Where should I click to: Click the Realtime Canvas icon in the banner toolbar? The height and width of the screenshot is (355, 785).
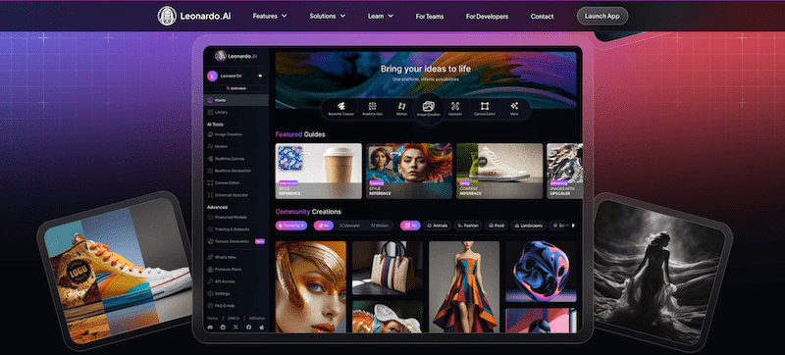click(340, 106)
